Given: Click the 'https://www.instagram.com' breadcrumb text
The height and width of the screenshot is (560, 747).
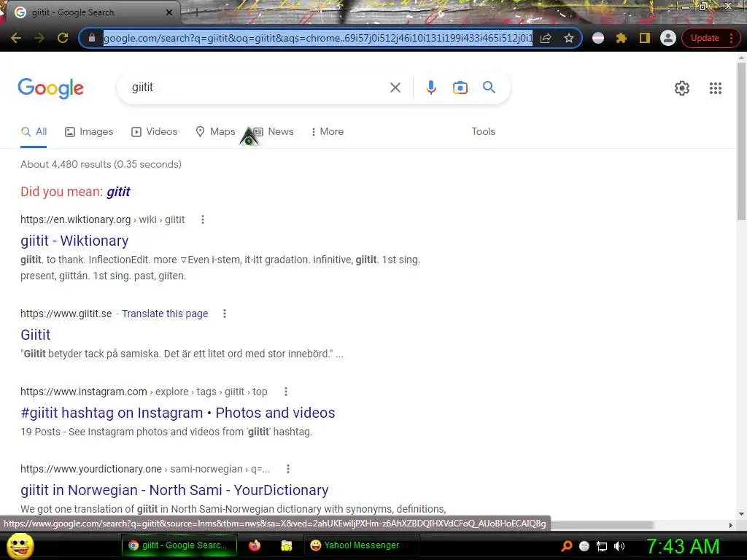Looking at the screenshot, I should [x=83, y=392].
